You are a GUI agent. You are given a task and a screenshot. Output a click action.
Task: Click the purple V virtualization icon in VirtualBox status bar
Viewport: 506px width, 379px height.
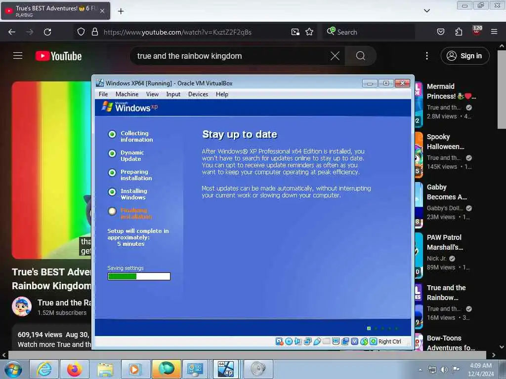coord(354,341)
